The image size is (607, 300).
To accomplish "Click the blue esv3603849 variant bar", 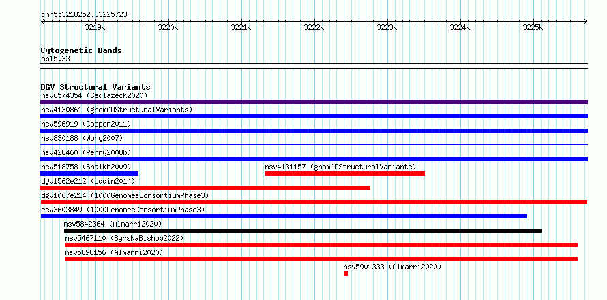I will [x=284, y=216].
